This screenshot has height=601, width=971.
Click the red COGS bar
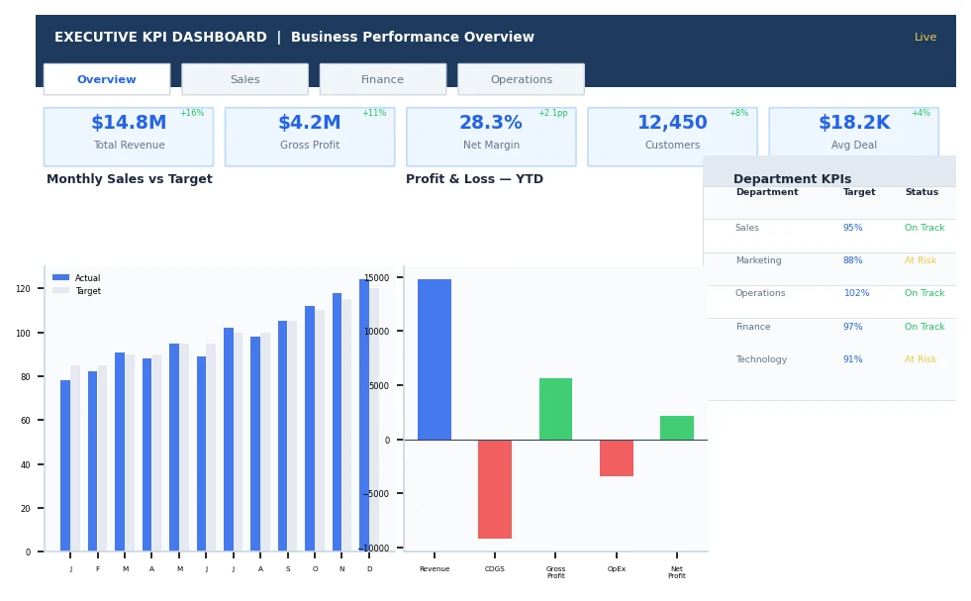[495, 489]
